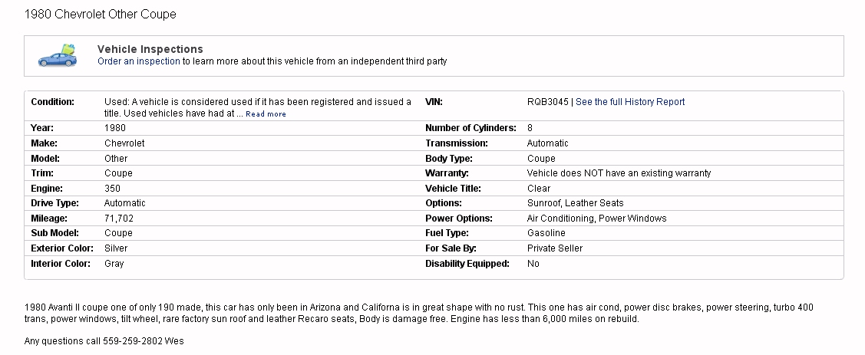Expand condition text via "Read more"
Screen dimensions: 865x355
266,114
